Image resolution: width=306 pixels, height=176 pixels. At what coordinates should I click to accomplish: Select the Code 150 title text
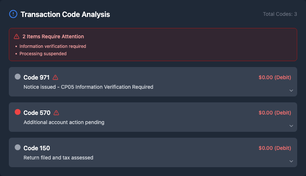pos(37,148)
